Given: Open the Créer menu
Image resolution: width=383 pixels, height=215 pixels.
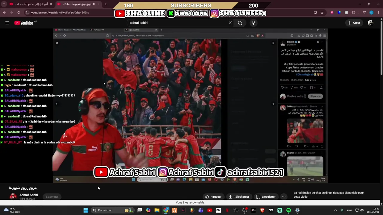Looking at the screenshot, I should (354, 23).
